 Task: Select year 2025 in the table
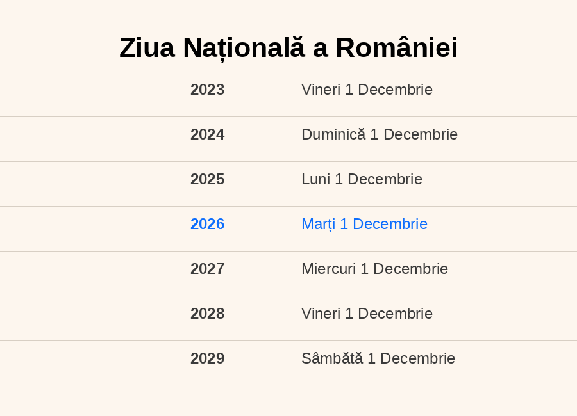[x=207, y=179]
